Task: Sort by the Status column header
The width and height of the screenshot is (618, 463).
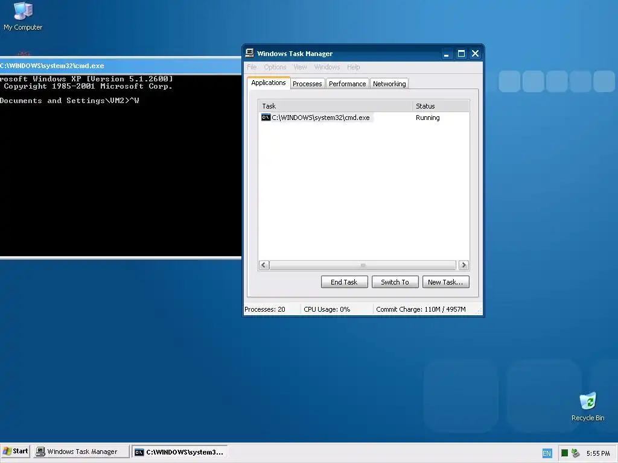Action: click(441, 106)
